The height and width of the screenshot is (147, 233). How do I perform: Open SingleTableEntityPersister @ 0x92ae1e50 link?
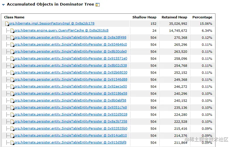coord(70,86)
